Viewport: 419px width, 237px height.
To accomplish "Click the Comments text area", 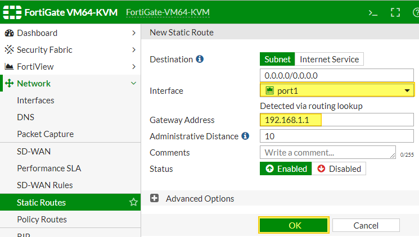I will pos(328,152).
